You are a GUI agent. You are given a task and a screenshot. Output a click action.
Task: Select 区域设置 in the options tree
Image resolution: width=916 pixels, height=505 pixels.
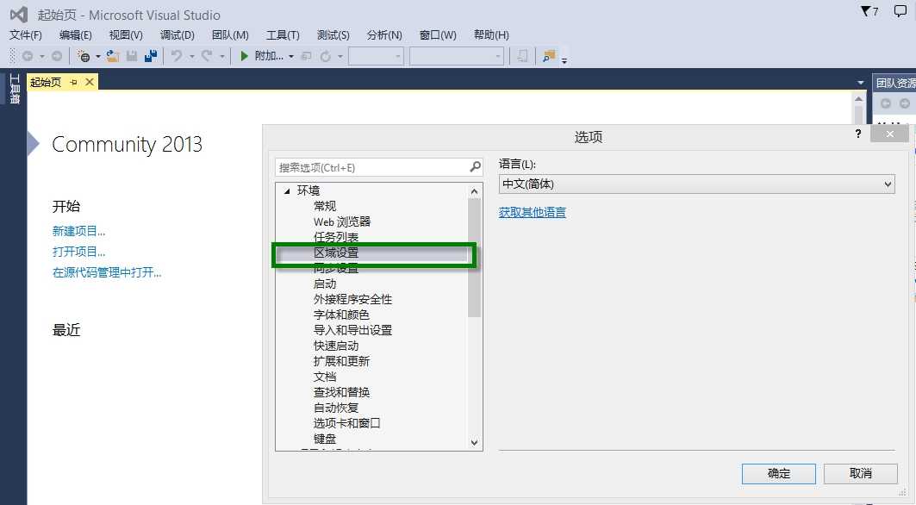point(336,253)
